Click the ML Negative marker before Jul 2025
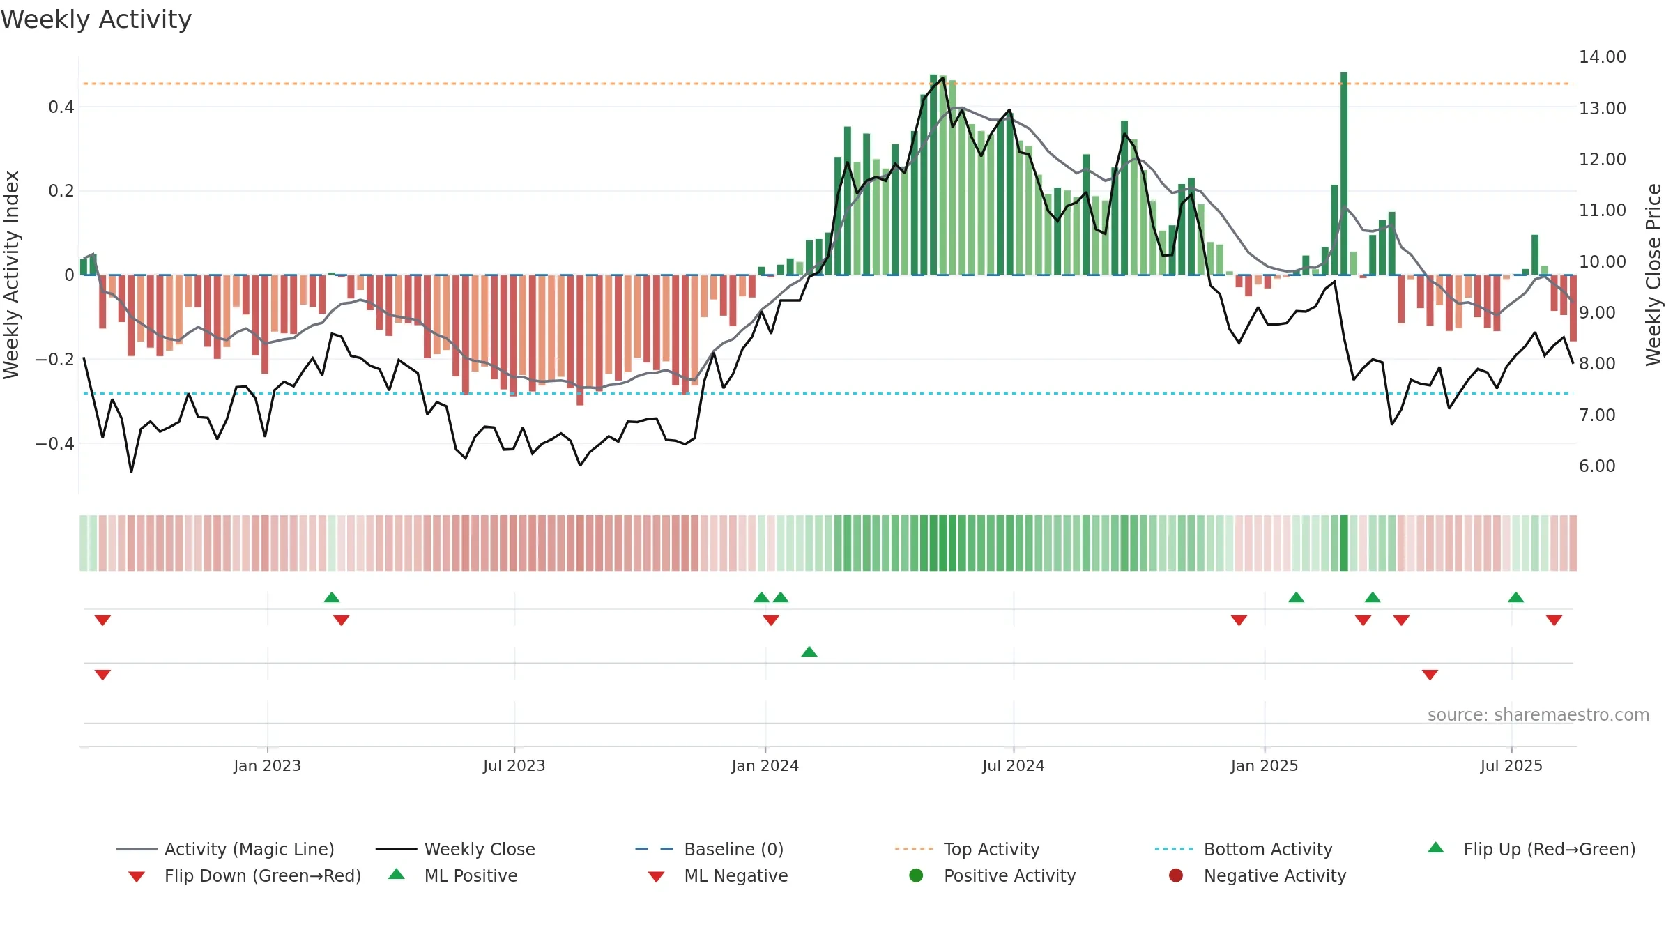Image resolution: width=1673 pixels, height=941 pixels. tap(1430, 675)
